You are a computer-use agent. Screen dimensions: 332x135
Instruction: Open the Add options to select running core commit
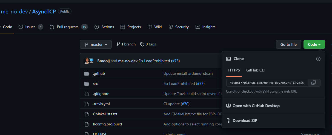pyautogui.click(x=193, y=124)
